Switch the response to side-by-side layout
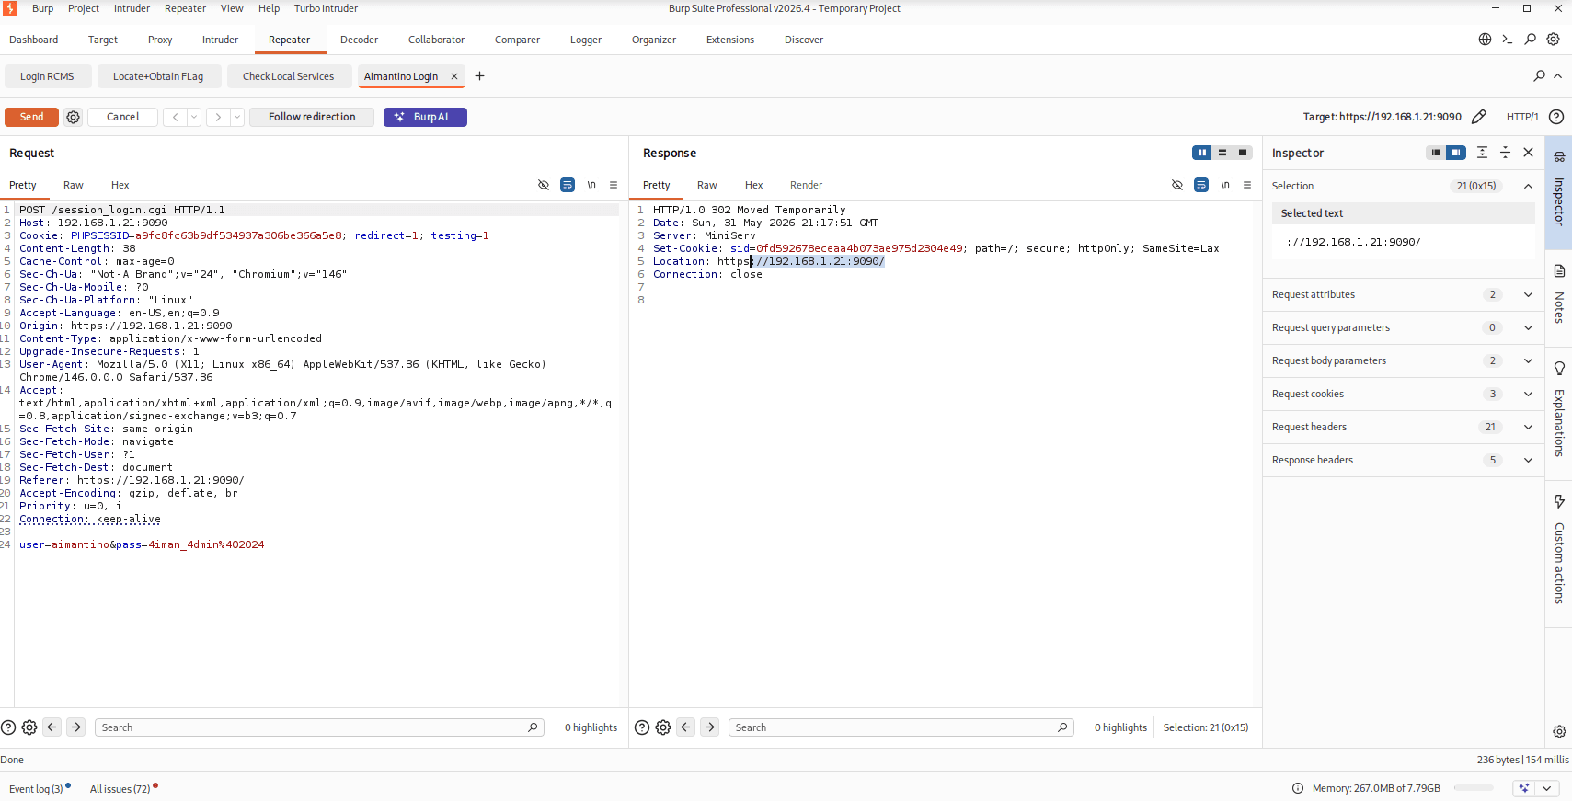 (x=1201, y=153)
